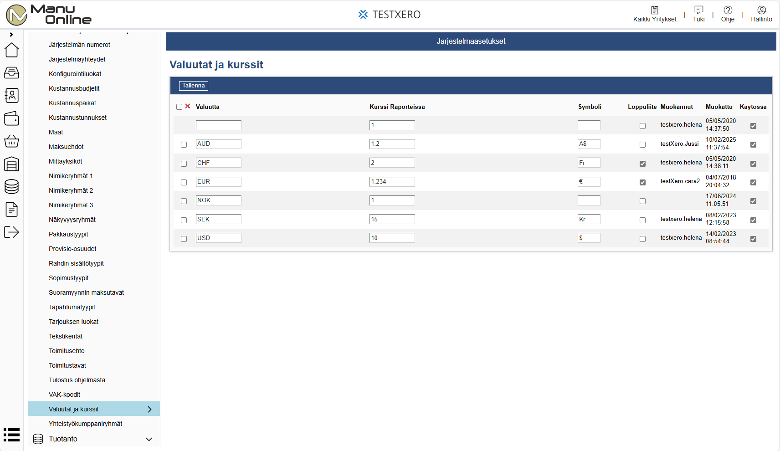Untick Loppuliite checkbox for EUR row
Screen dimensions: 780x451
point(642,182)
